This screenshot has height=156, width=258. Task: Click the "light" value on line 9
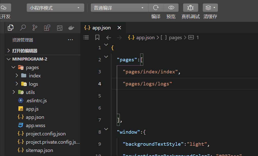click(197, 144)
